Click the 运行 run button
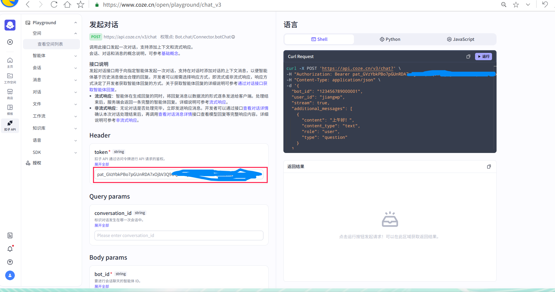The width and height of the screenshot is (555, 292). point(484,57)
